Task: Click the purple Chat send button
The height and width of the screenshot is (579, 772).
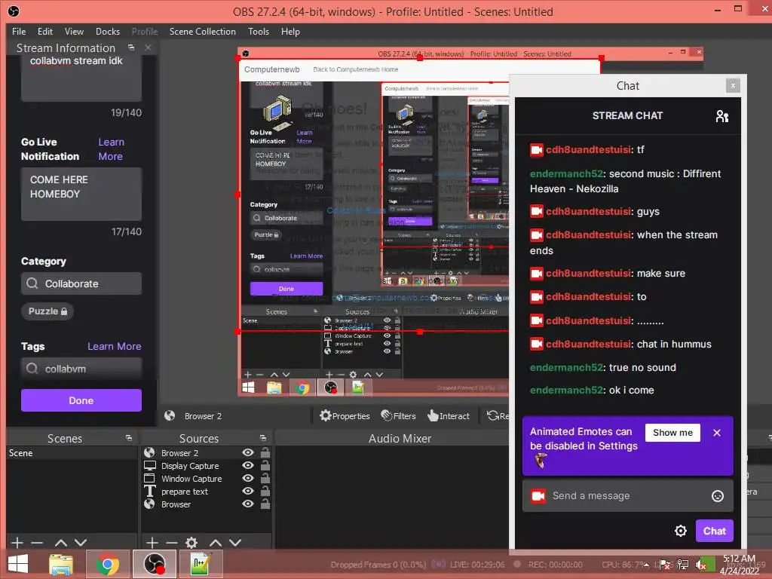Action: pos(715,531)
